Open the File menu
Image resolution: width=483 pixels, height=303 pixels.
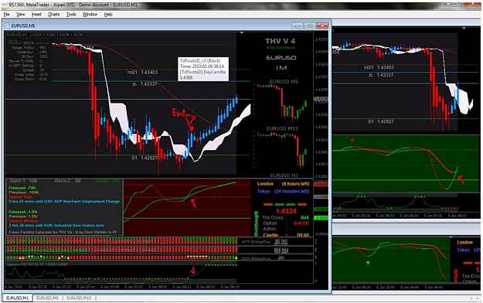pyautogui.click(x=6, y=14)
